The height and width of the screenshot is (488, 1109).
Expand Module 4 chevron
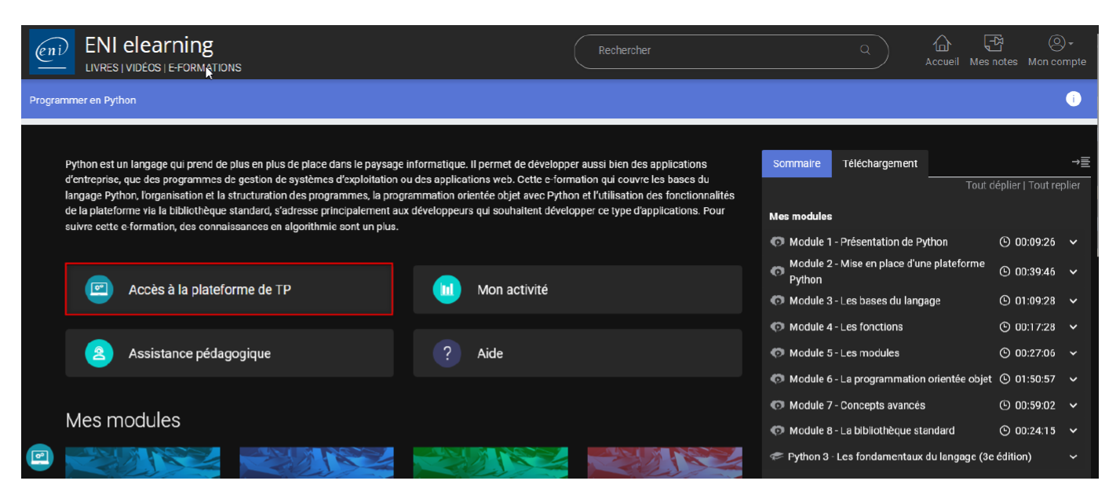1073,327
